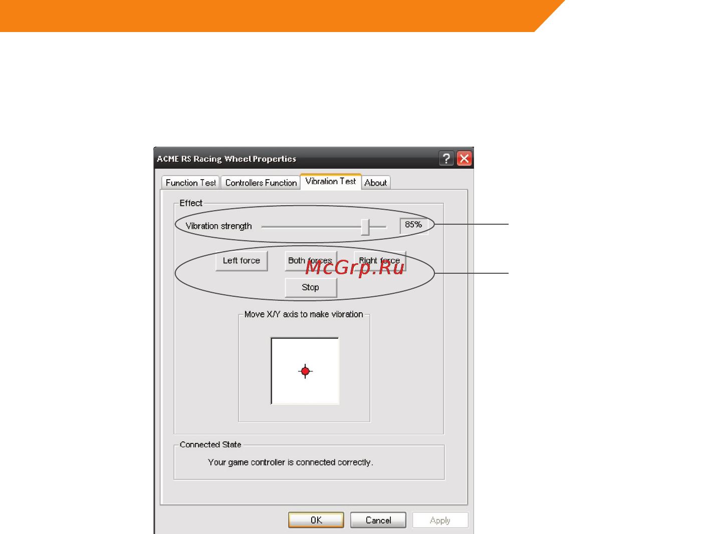
Task: Click the 85% vibration strength value box
Action: [x=414, y=225]
